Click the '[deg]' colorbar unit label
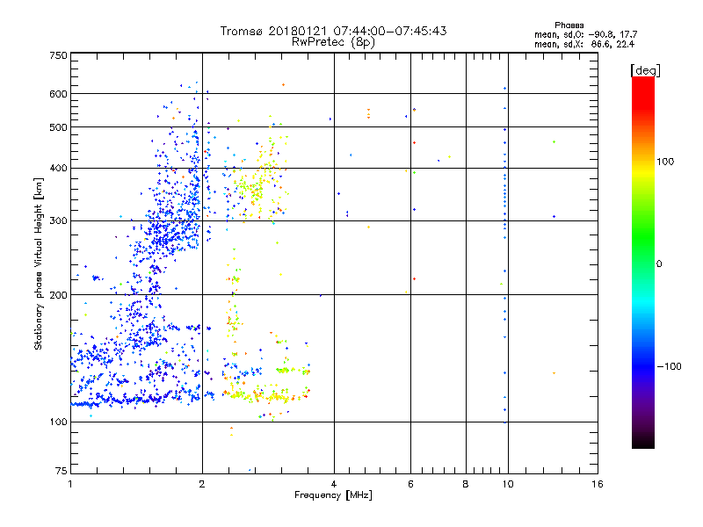 [x=645, y=71]
